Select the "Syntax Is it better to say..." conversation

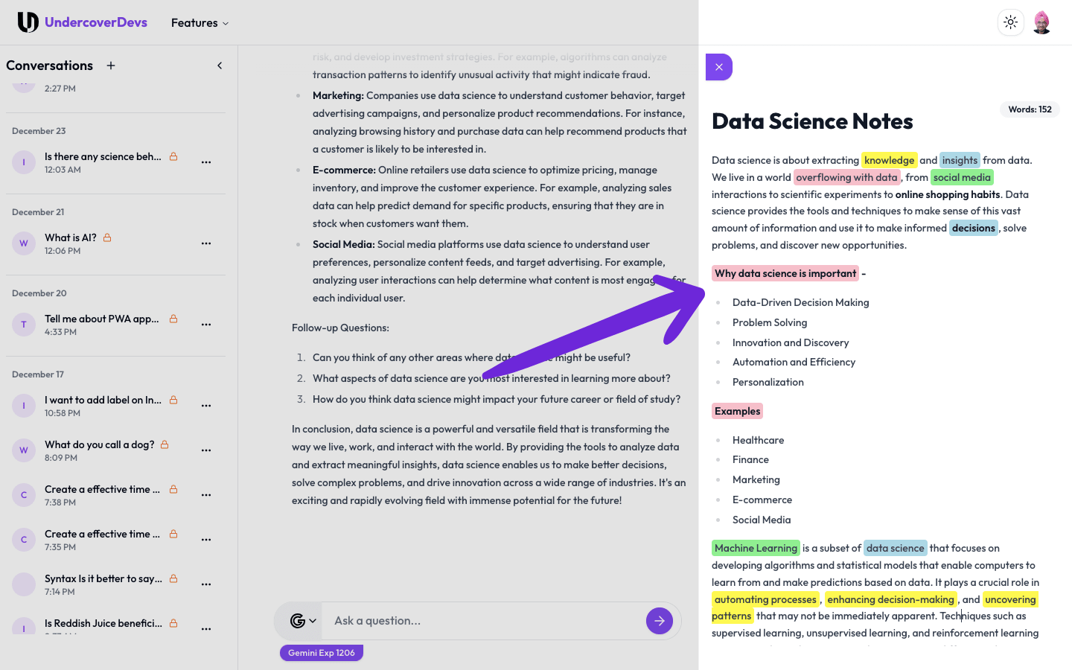(x=103, y=578)
